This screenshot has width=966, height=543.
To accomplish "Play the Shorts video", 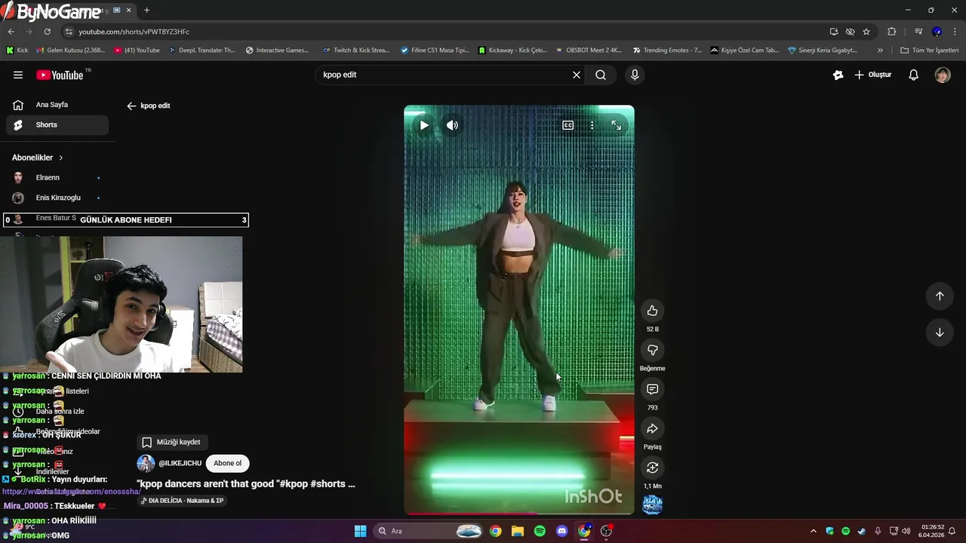I will [x=424, y=125].
